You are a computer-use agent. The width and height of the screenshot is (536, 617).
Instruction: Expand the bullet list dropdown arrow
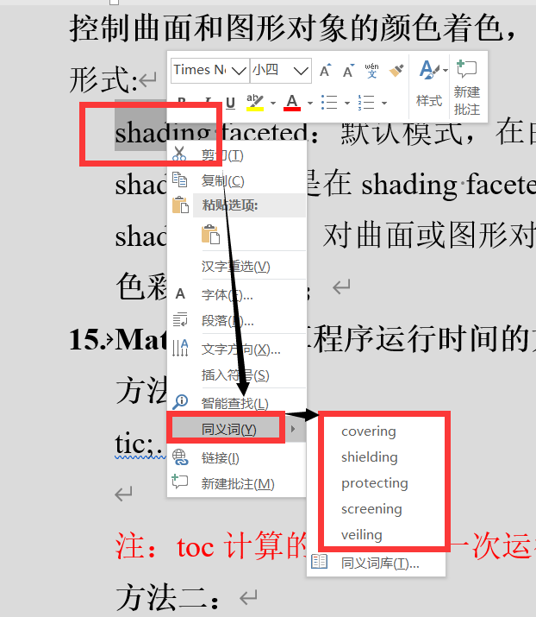347,103
